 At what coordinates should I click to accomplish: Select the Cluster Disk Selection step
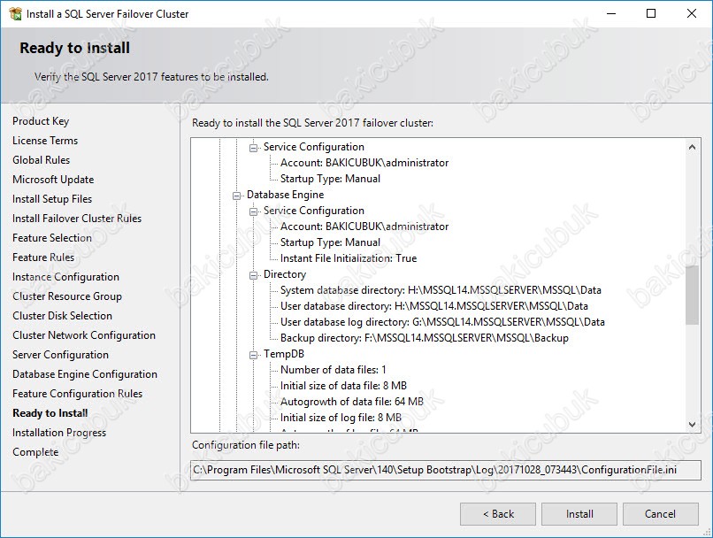pos(62,316)
